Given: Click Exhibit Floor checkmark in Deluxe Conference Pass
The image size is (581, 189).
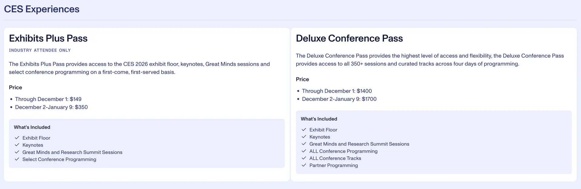Looking at the screenshot, I should (x=304, y=130).
